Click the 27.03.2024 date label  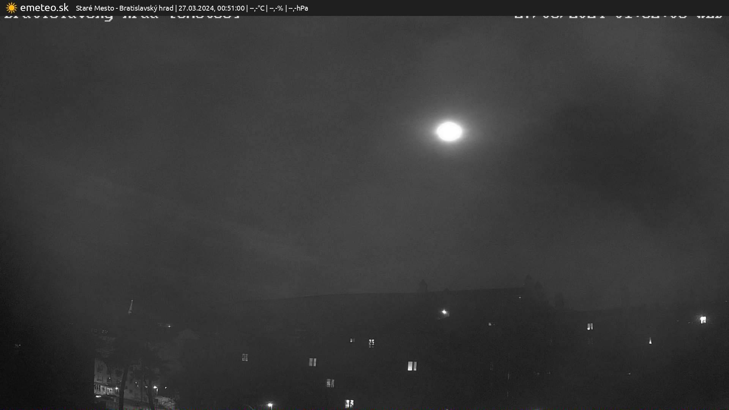[x=196, y=8]
